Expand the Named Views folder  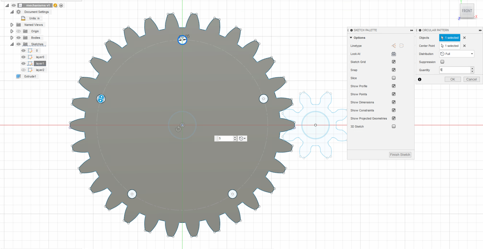click(12, 25)
